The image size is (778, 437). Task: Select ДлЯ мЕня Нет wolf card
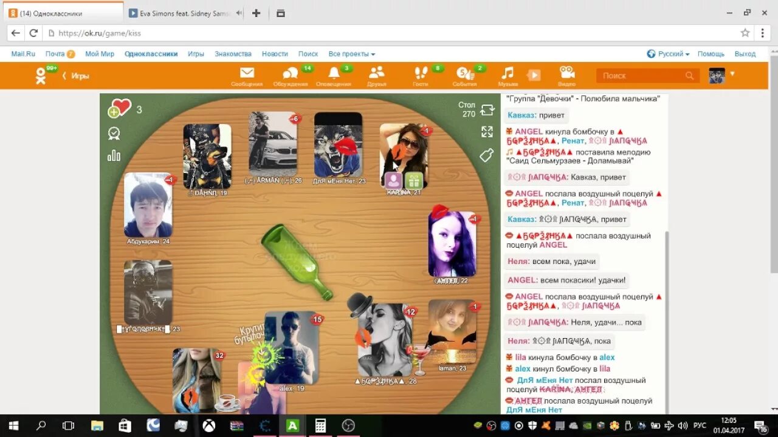[338, 144]
